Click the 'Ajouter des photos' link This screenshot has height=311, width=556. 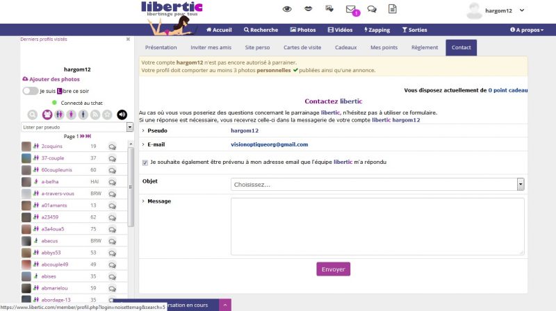click(50, 79)
